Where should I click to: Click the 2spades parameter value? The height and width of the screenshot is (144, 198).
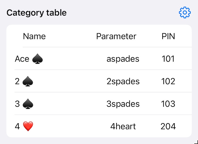123,81
